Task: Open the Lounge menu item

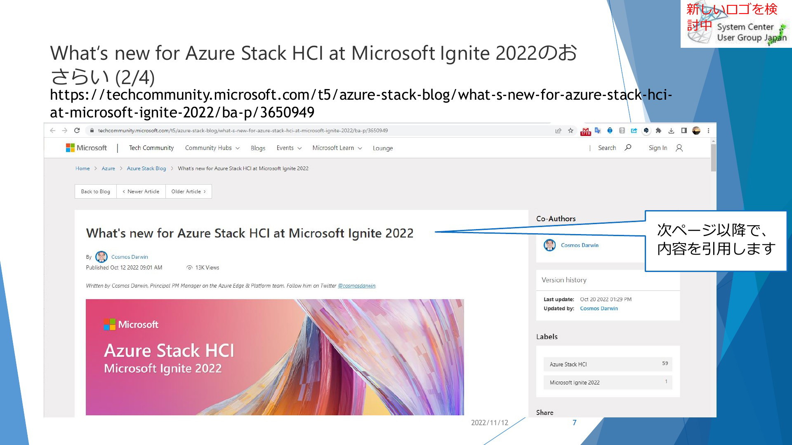Action: tap(382, 148)
